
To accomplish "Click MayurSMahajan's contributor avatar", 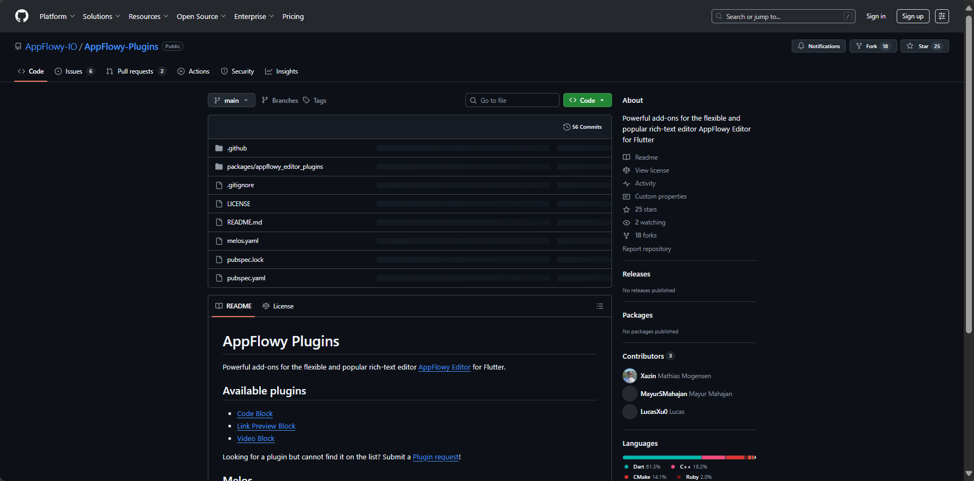I will tap(630, 394).
